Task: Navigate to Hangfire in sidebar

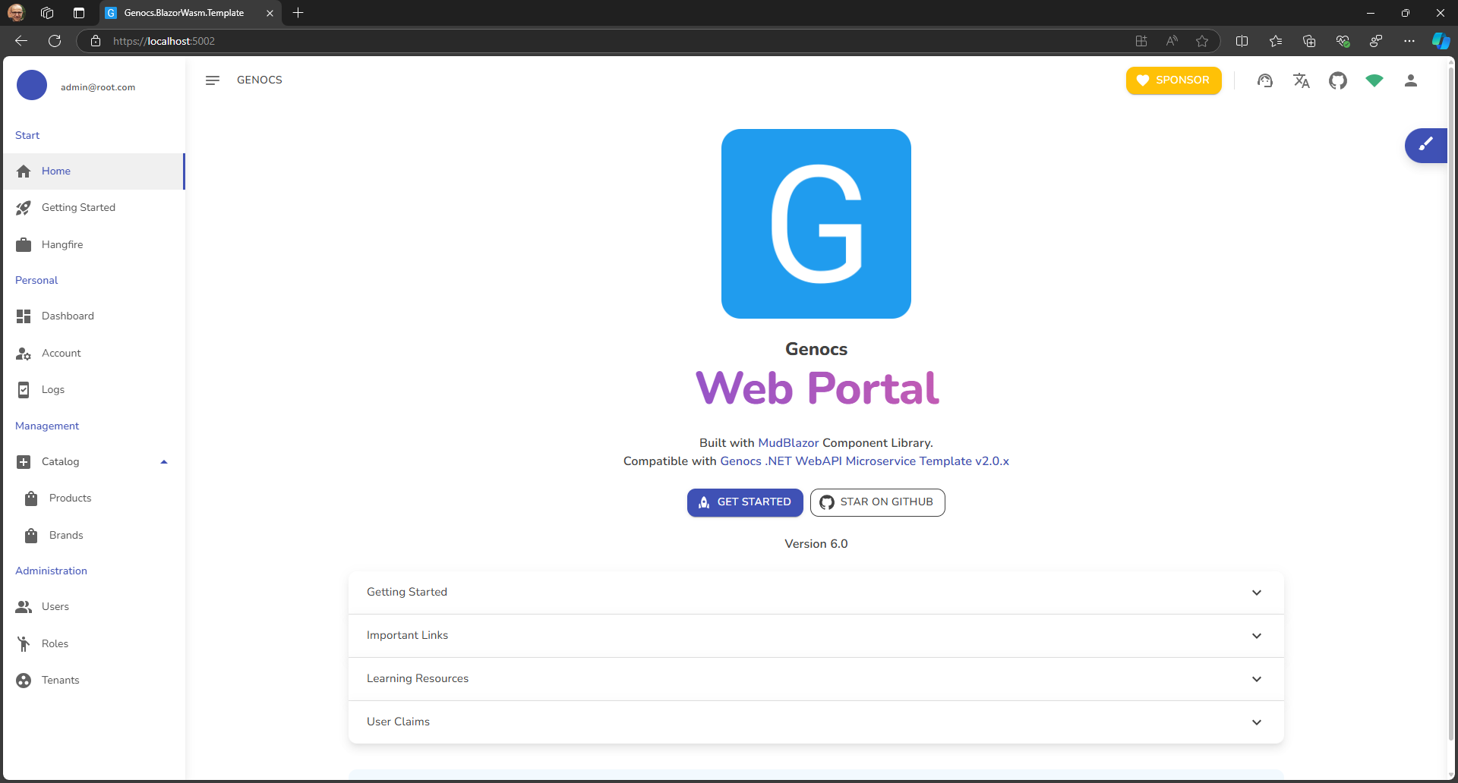Action: pyautogui.click(x=62, y=244)
